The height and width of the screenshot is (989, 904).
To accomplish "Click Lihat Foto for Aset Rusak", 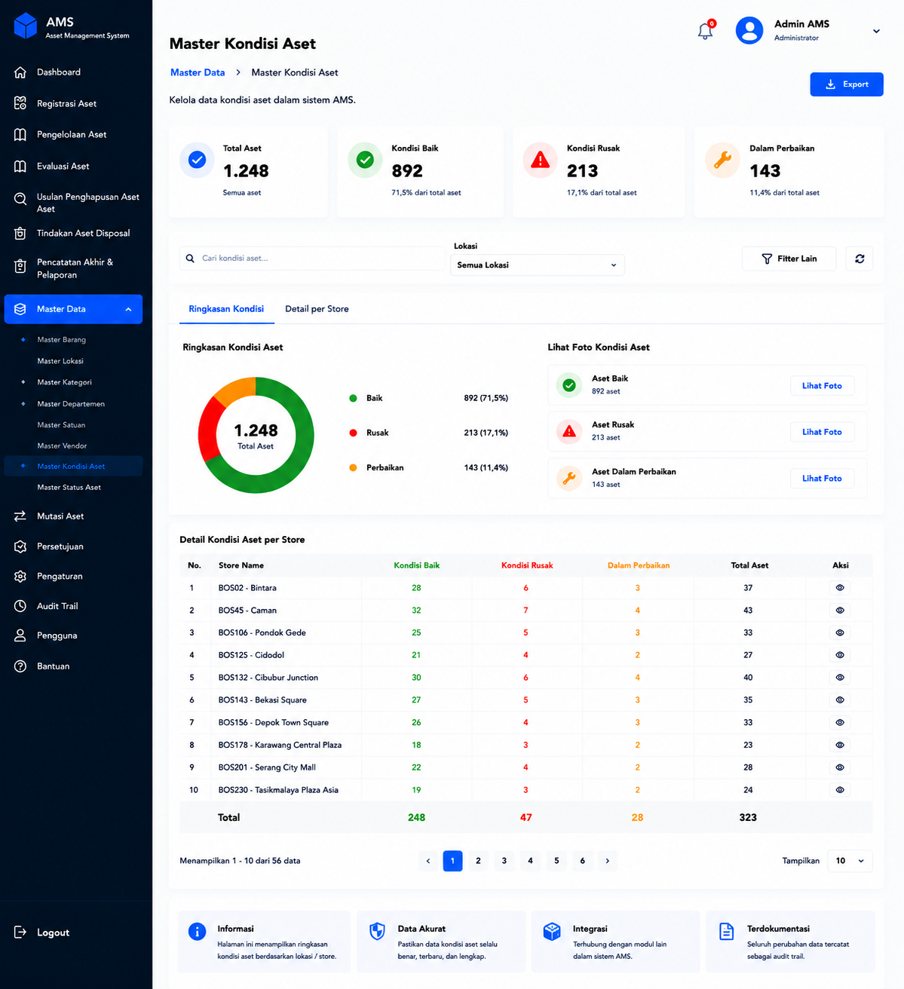I will tap(822, 432).
